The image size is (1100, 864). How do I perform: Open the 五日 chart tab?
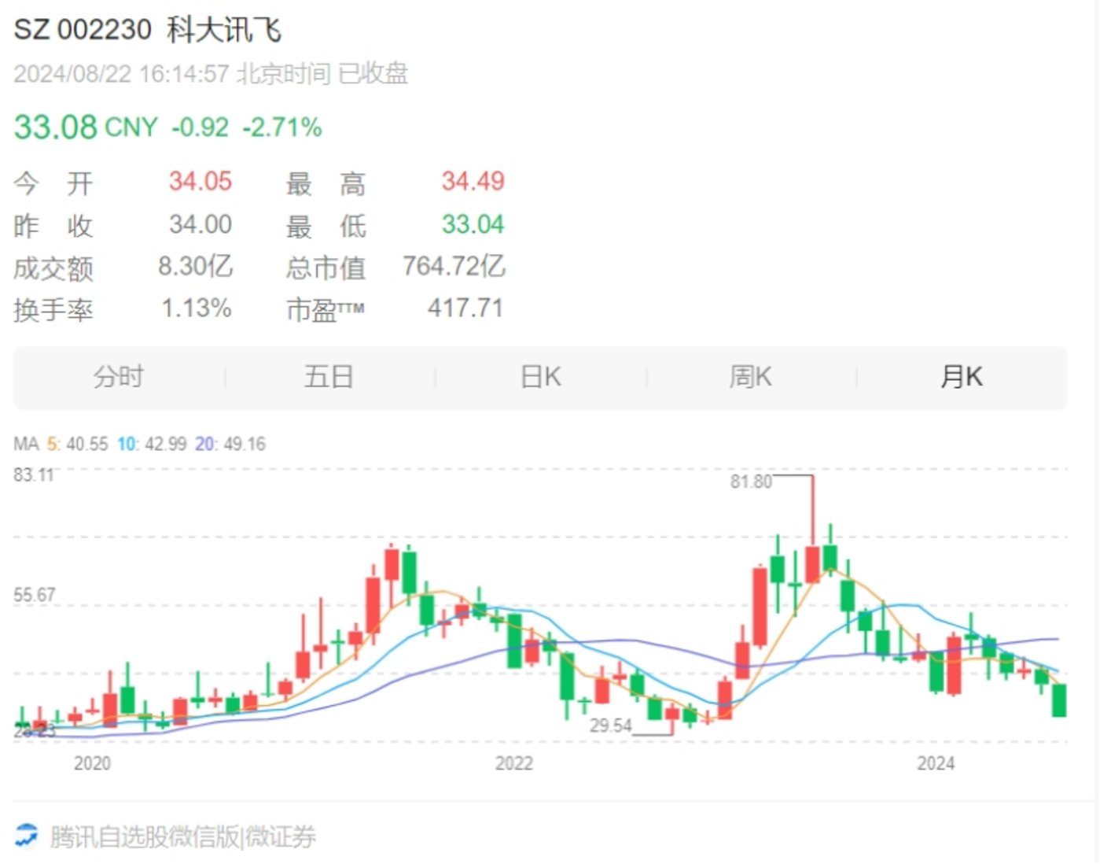click(329, 377)
